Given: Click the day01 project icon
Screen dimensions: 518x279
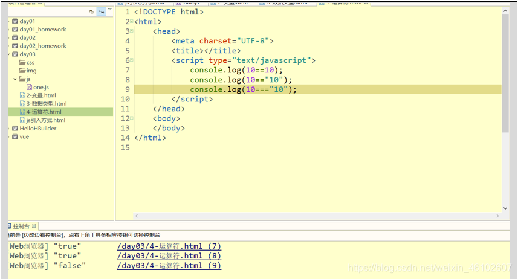Looking at the screenshot, I should (x=15, y=21).
